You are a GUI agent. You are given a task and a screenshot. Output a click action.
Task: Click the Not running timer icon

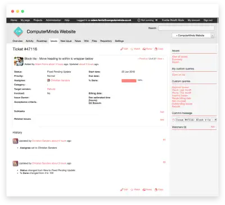pyautogui.click(x=139, y=20)
